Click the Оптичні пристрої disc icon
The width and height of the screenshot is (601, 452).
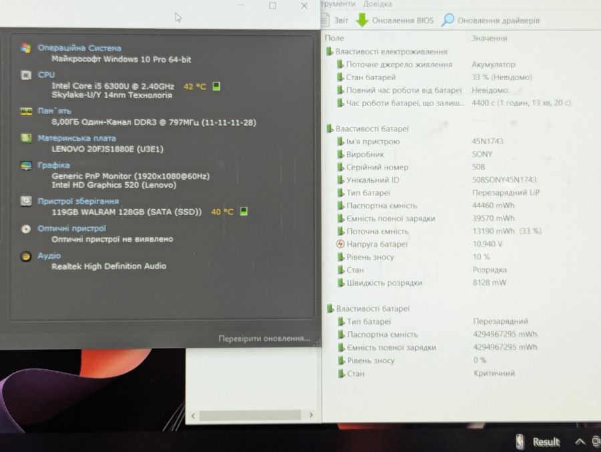coord(25,229)
